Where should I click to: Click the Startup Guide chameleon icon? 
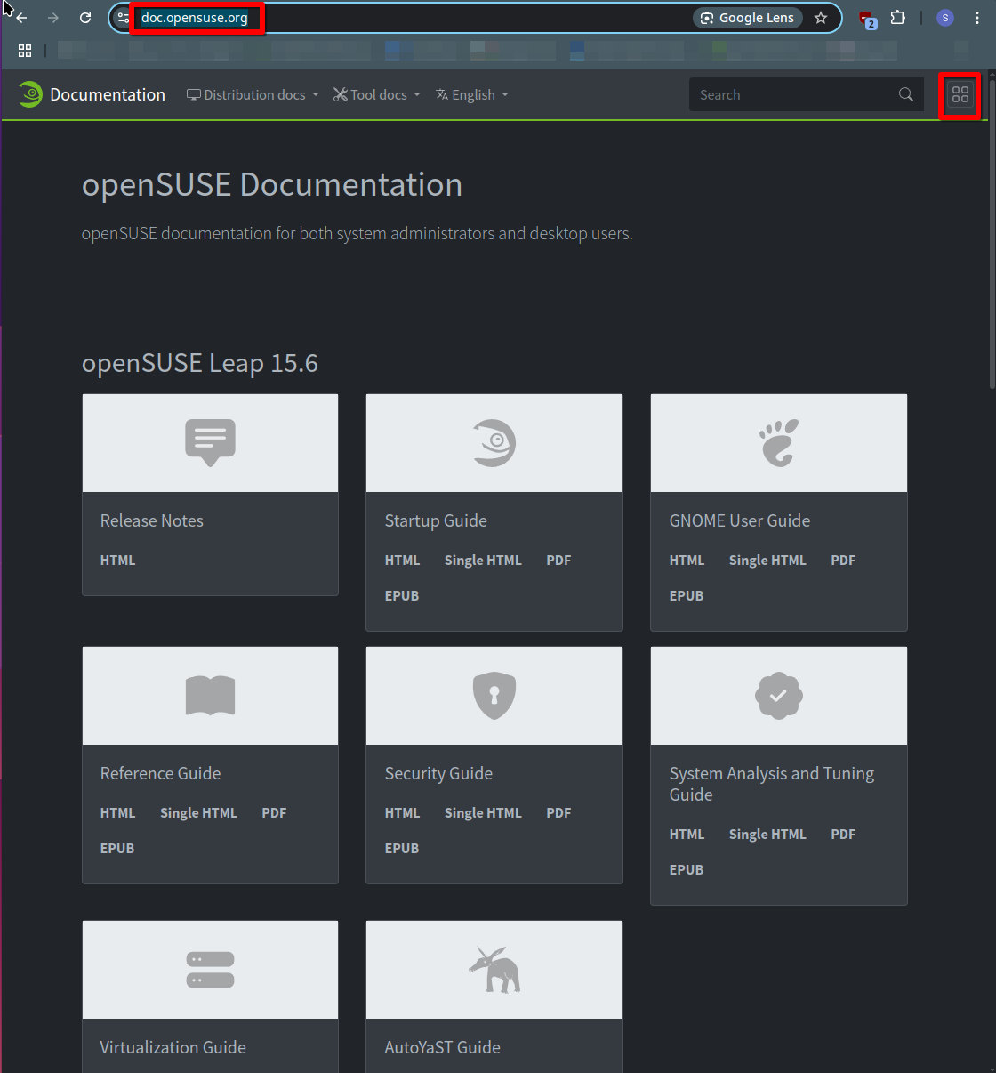click(494, 442)
